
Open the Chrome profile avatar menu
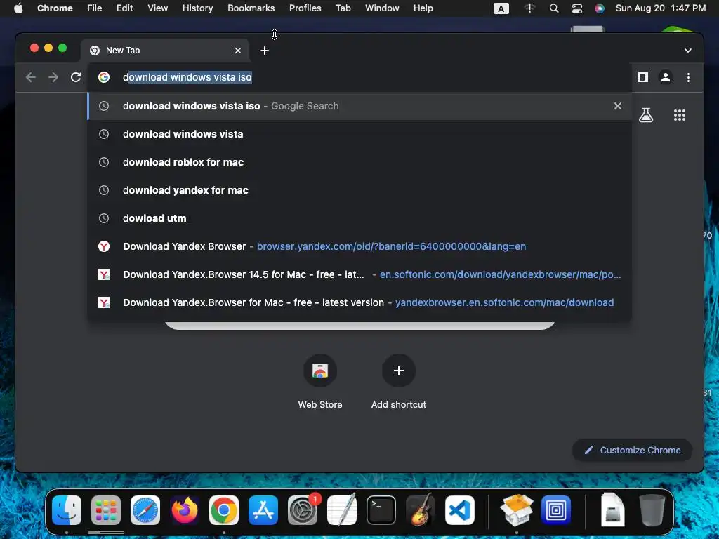click(666, 77)
